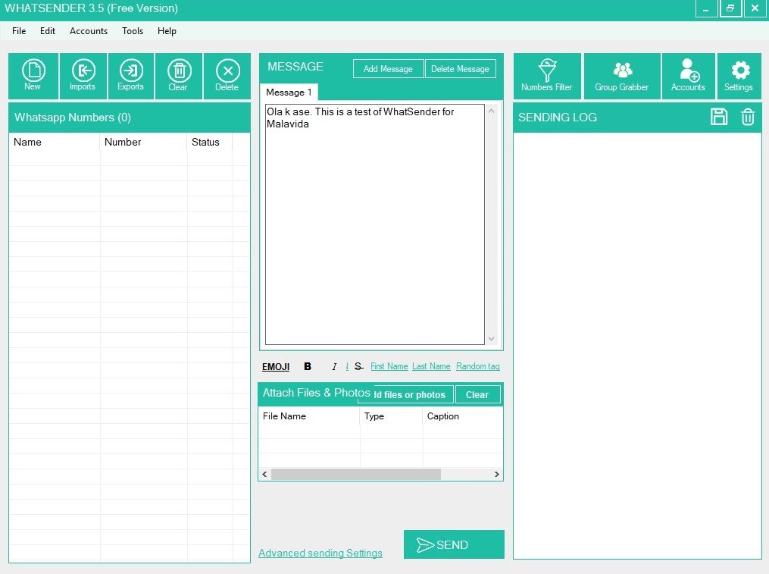Apply strikethrough formatting to the message
The width and height of the screenshot is (769, 574).
pyautogui.click(x=358, y=366)
